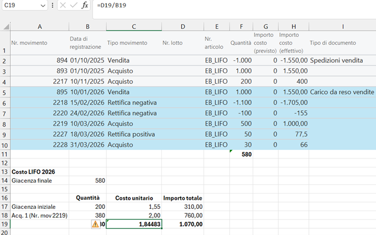The image size is (376, 235).
Task: Click the vertical dots handle beside Name Box
Action: point(52,5)
